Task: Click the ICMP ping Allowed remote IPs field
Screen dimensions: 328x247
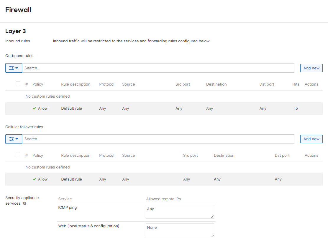Action: coord(180,211)
